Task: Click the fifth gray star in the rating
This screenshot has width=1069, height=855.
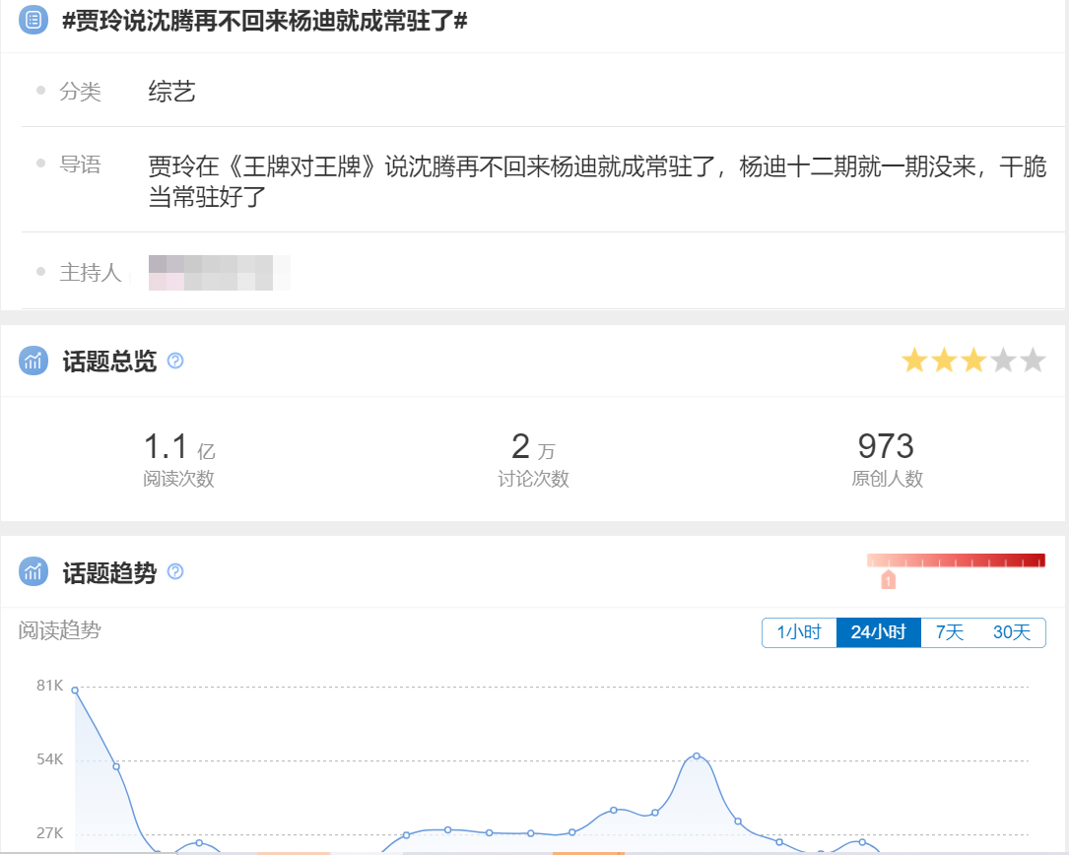Action: point(1032,360)
